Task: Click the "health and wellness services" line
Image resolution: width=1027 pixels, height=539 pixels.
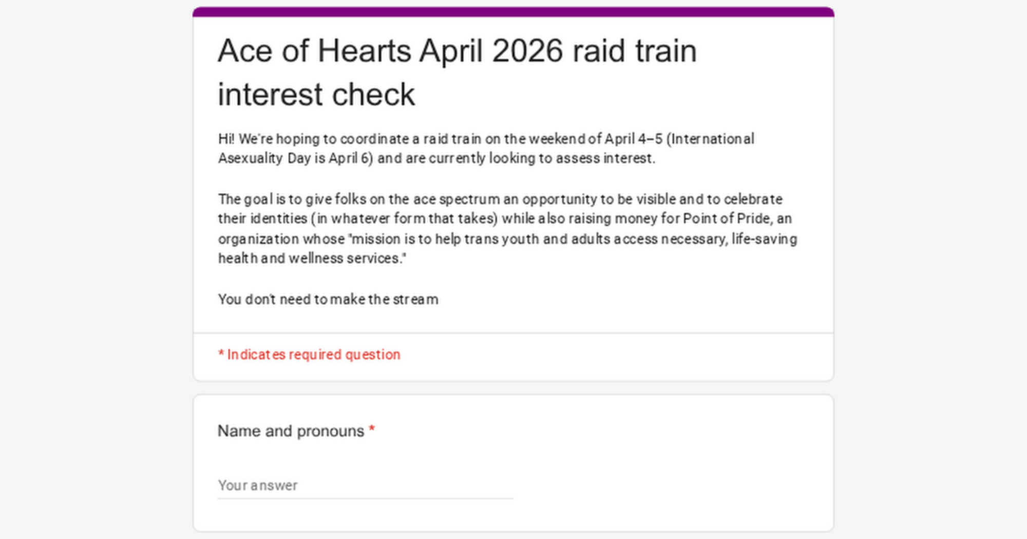Action: (311, 258)
